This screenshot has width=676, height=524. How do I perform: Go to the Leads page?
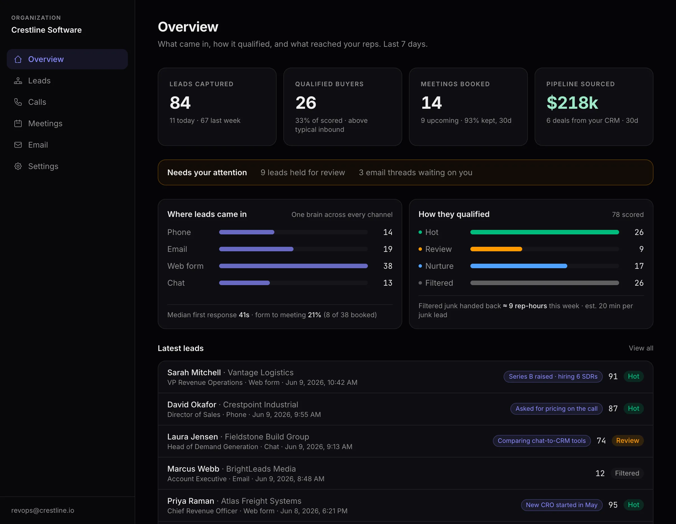pyautogui.click(x=67, y=81)
